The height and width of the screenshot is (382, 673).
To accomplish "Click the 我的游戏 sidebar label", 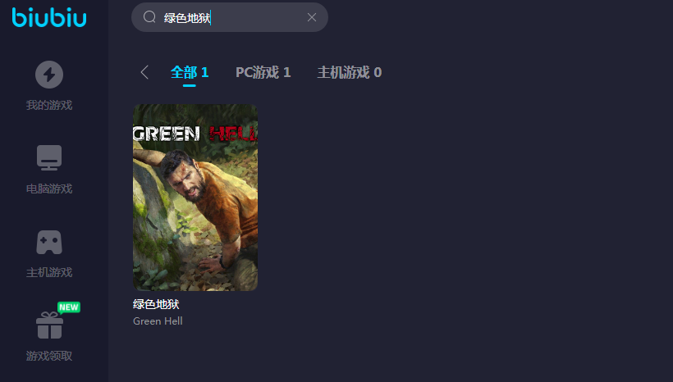I will 49,105.
